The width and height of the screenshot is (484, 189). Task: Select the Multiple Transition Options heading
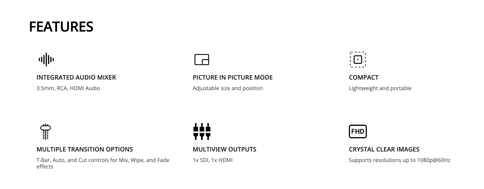(x=85, y=149)
